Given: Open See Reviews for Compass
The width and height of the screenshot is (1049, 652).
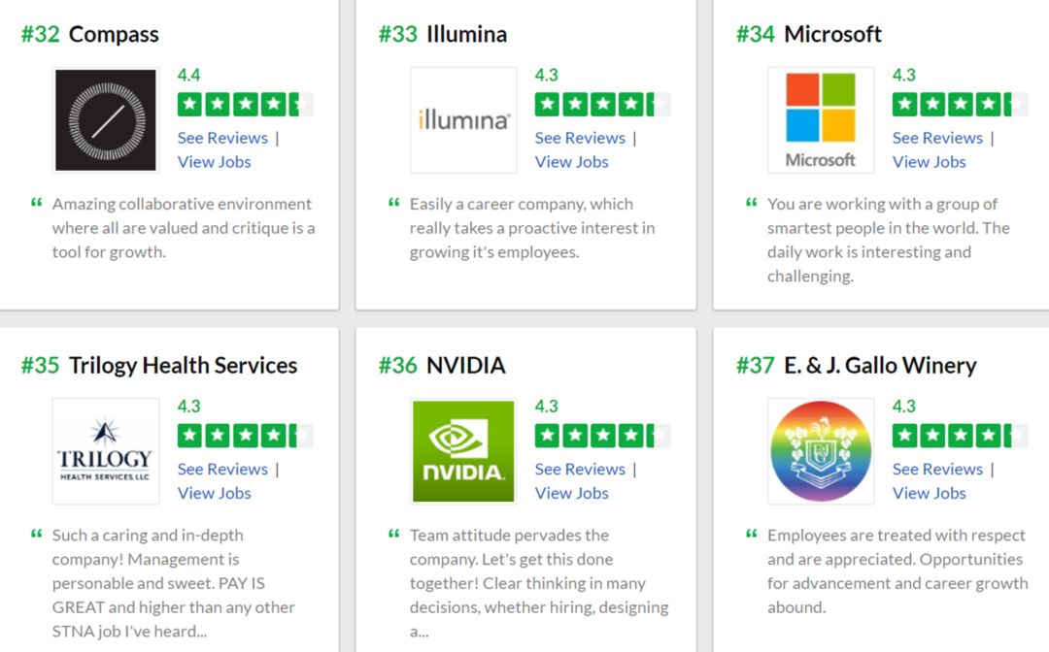Looking at the screenshot, I should click(x=222, y=138).
